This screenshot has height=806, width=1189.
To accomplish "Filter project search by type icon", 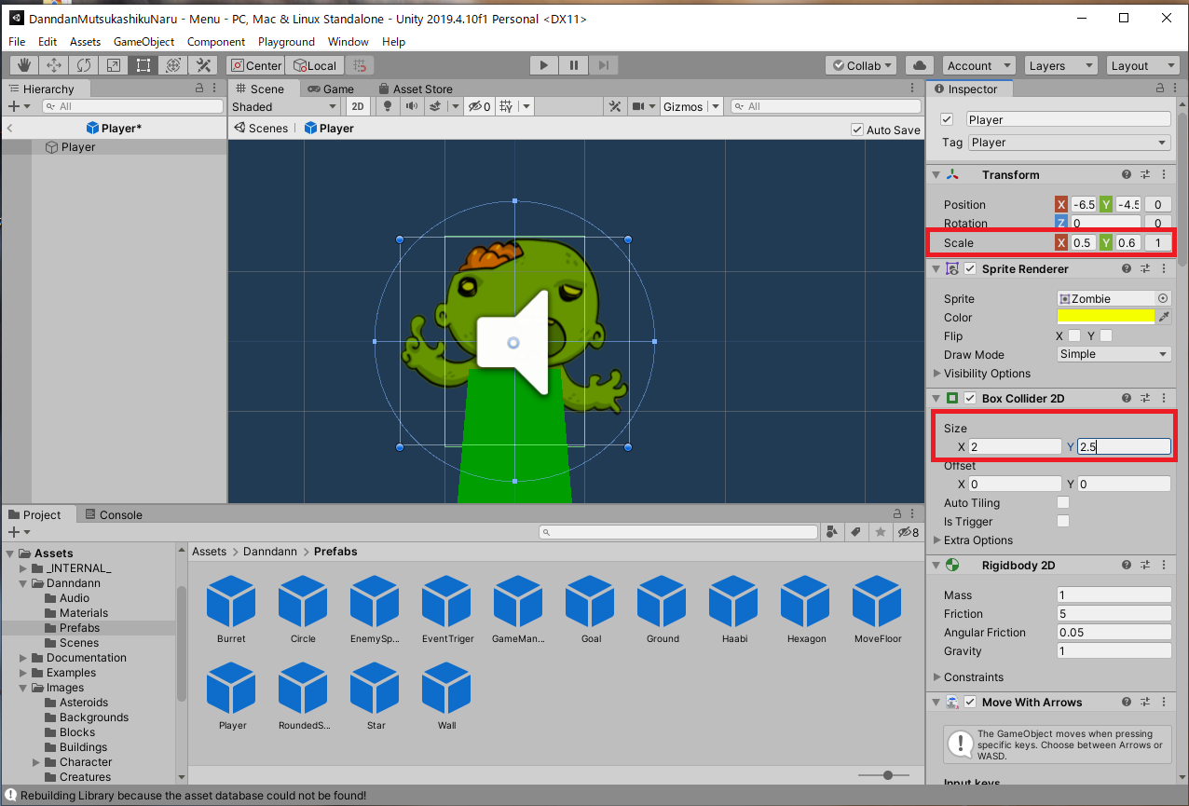I will (832, 532).
